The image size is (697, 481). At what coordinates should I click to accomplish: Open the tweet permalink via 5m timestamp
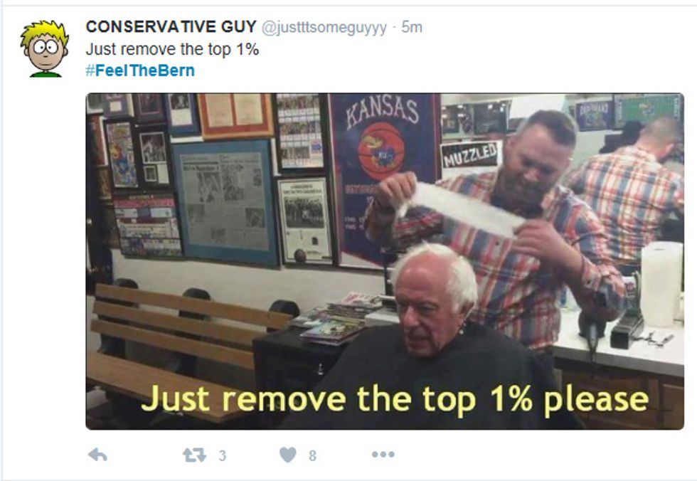coord(412,27)
